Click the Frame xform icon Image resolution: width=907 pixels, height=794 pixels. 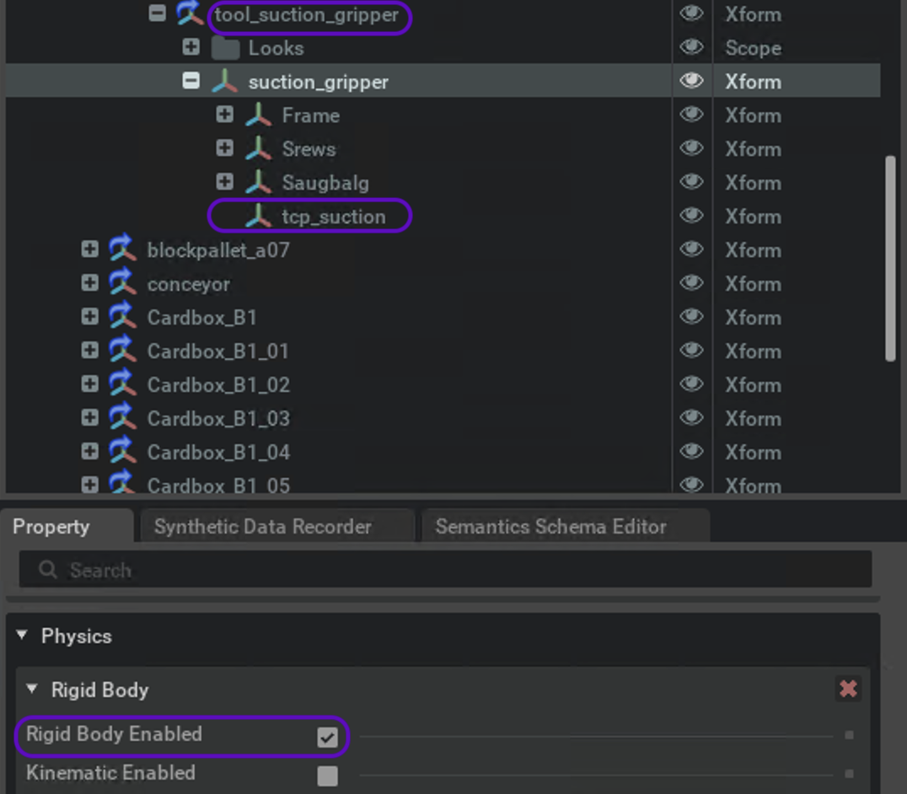point(258,115)
